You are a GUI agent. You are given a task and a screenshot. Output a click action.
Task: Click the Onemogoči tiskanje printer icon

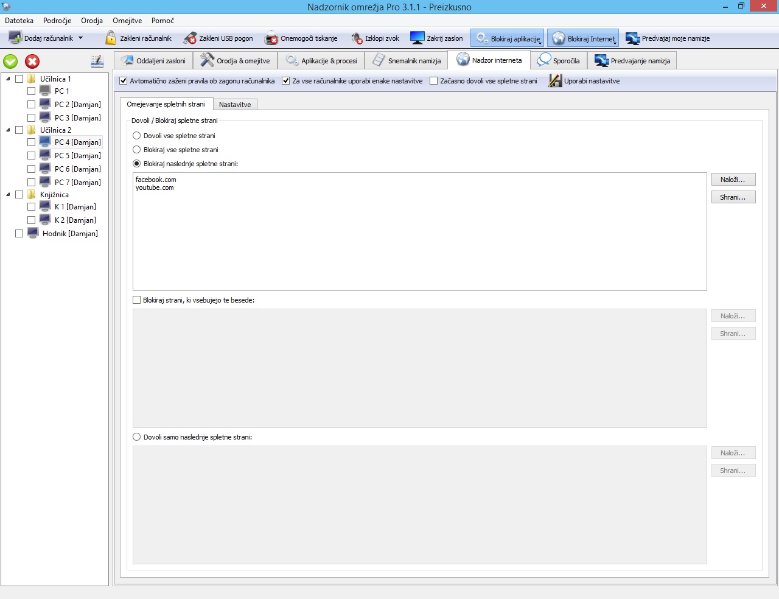(x=271, y=38)
